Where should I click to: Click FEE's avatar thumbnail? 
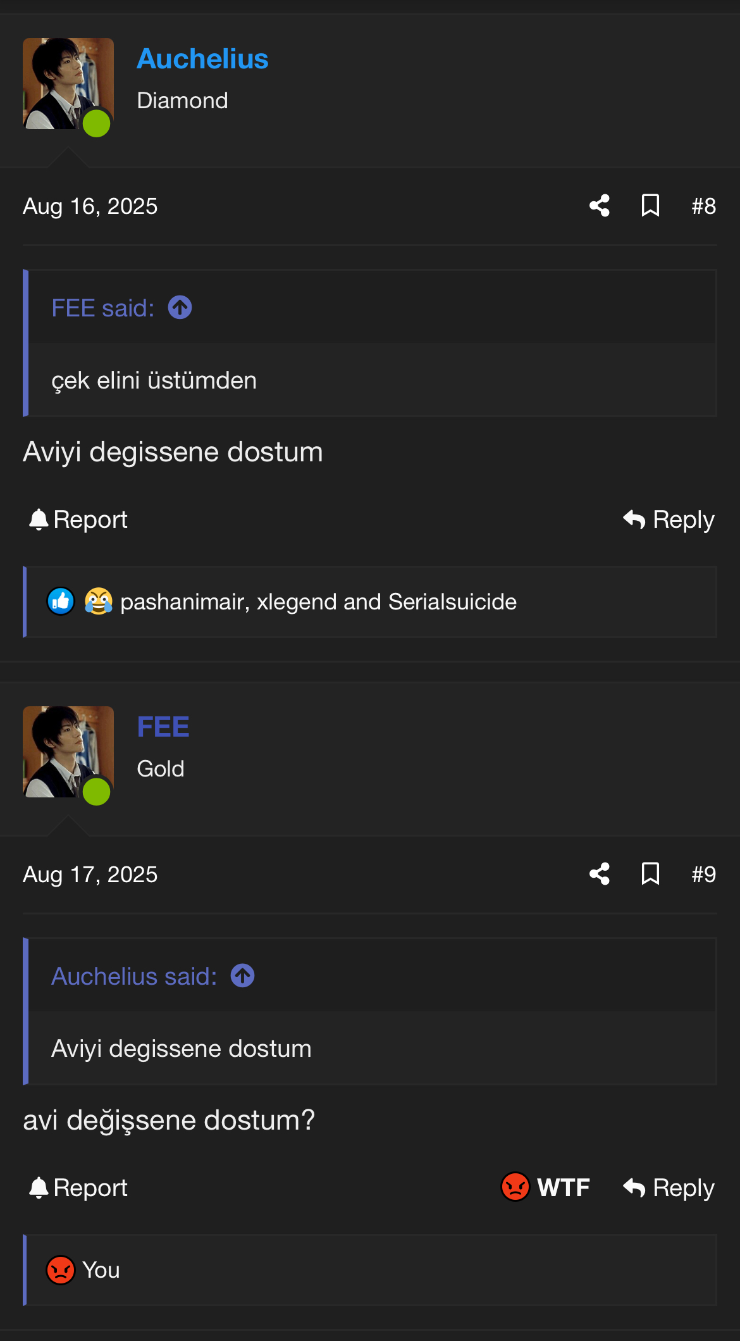pos(68,752)
